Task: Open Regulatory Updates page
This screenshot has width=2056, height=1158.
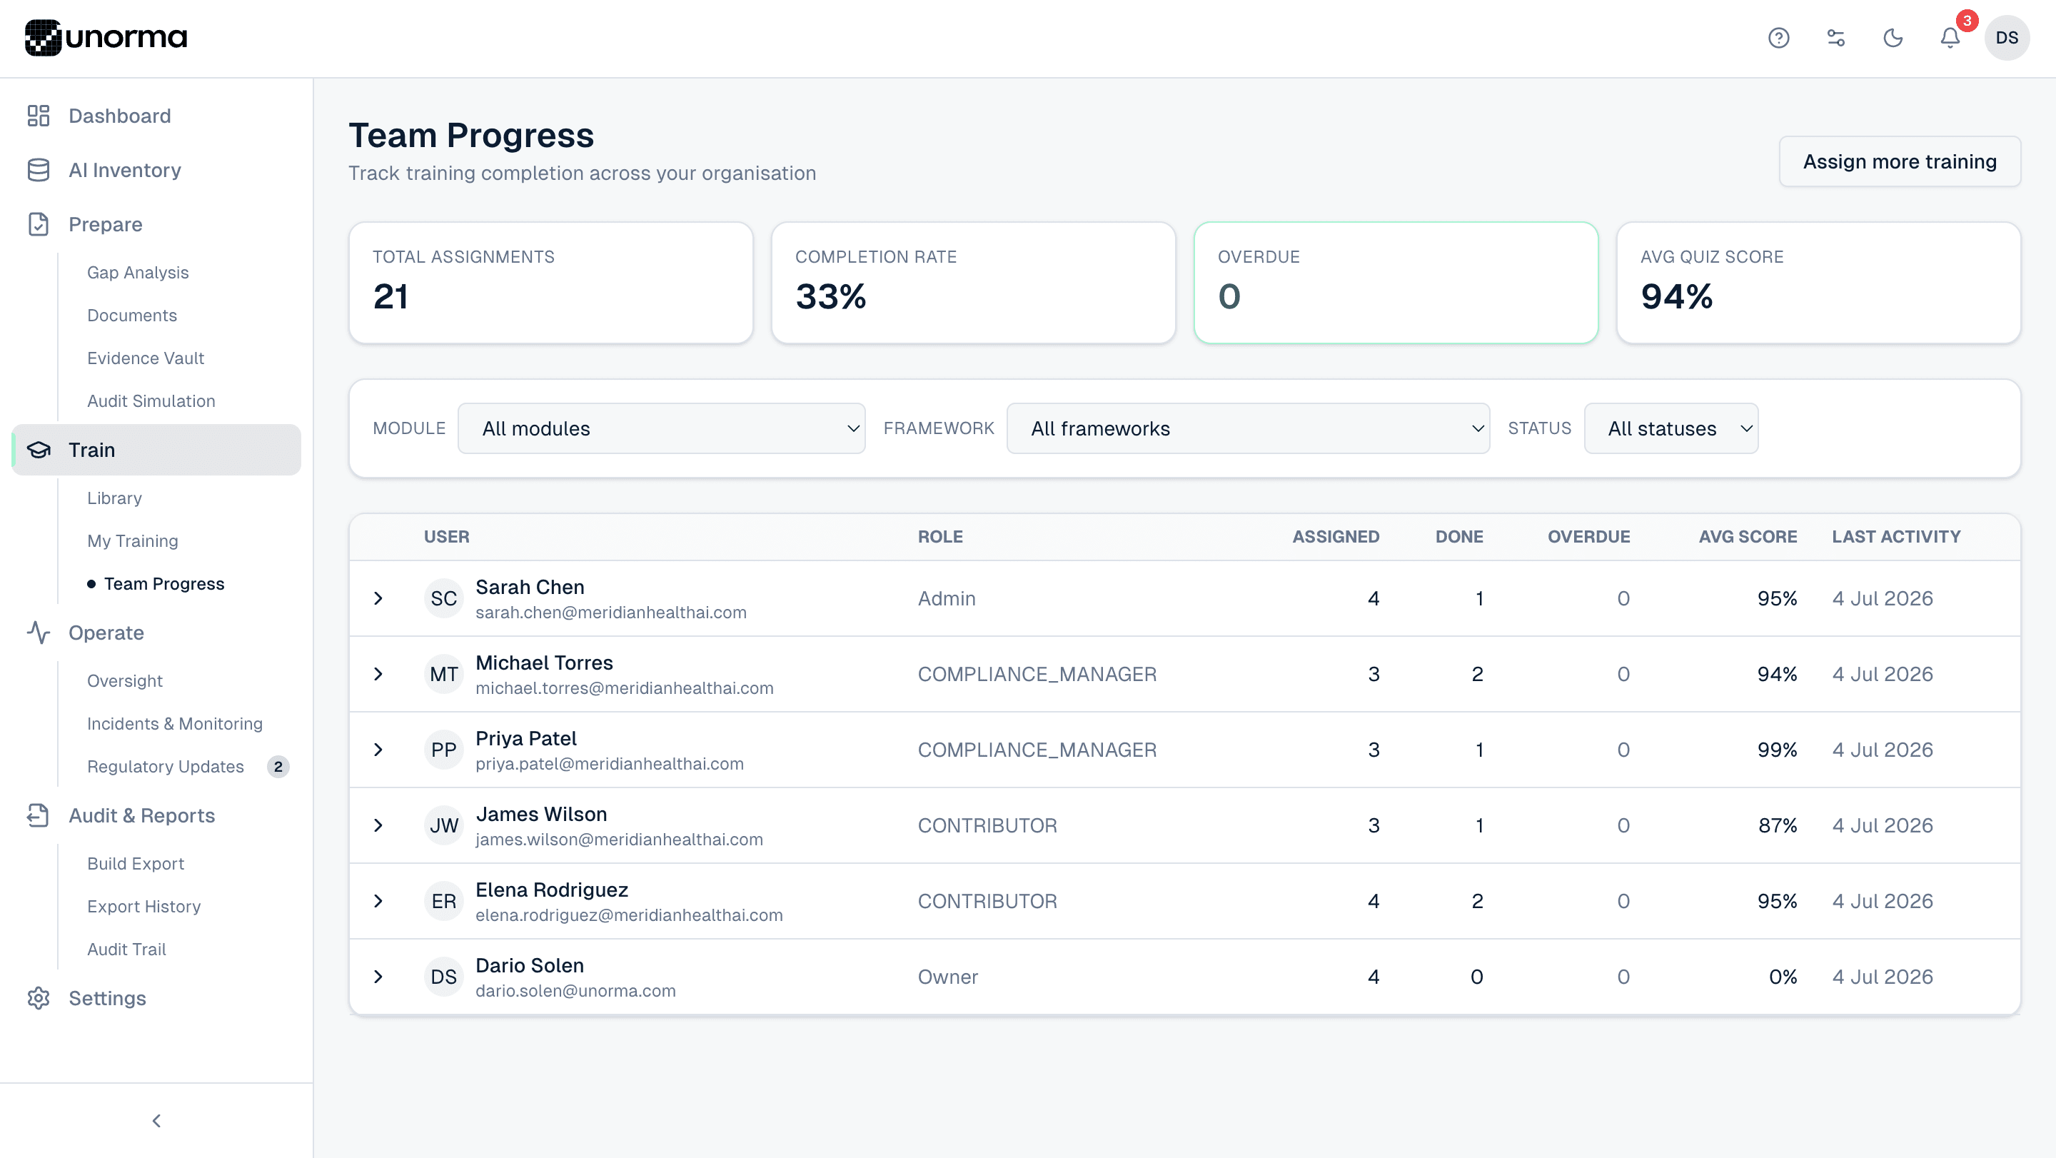Action: (165, 767)
